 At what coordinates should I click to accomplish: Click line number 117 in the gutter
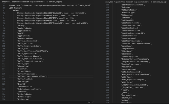point(4,77)
